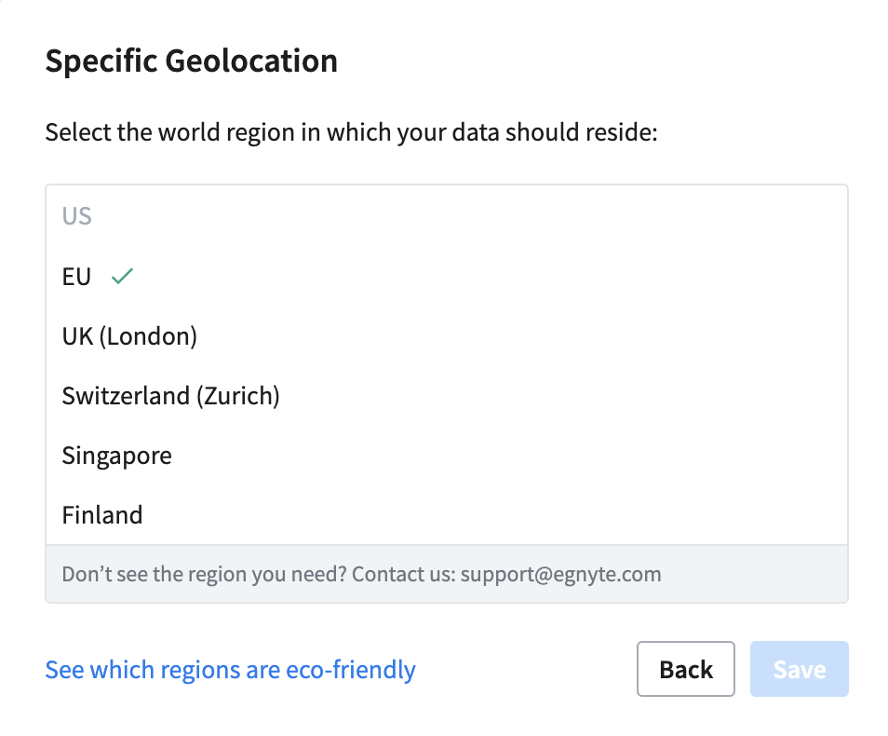The image size is (888, 736).
Task: Click the Specific Geolocation heading
Action: pyautogui.click(x=191, y=61)
